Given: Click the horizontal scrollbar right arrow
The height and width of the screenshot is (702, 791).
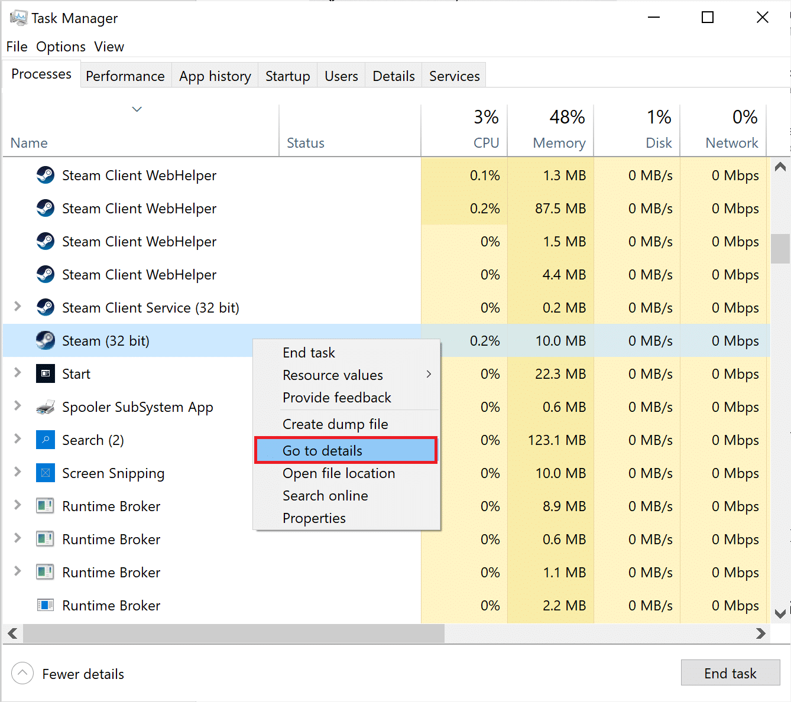Looking at the screenshot, I should click(x=761, y=633).
